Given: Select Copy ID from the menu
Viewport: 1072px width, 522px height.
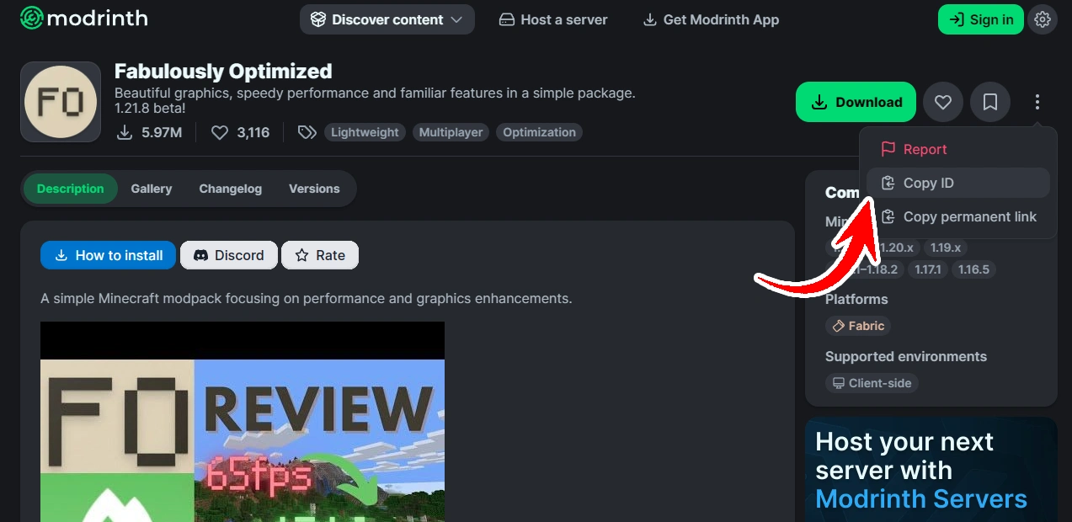Looking at the screenshot, I should (x=958, y=183).
